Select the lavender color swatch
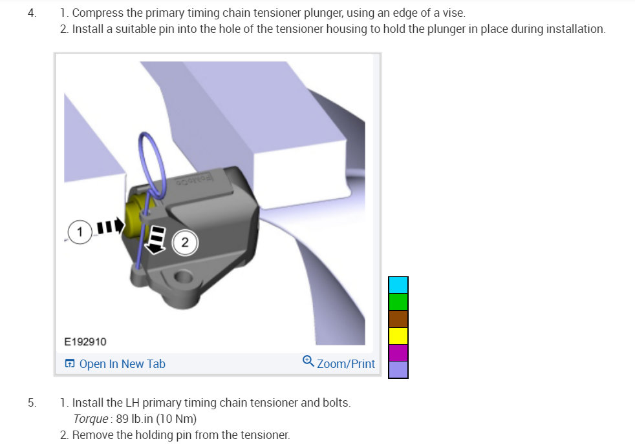 point(398,369)
